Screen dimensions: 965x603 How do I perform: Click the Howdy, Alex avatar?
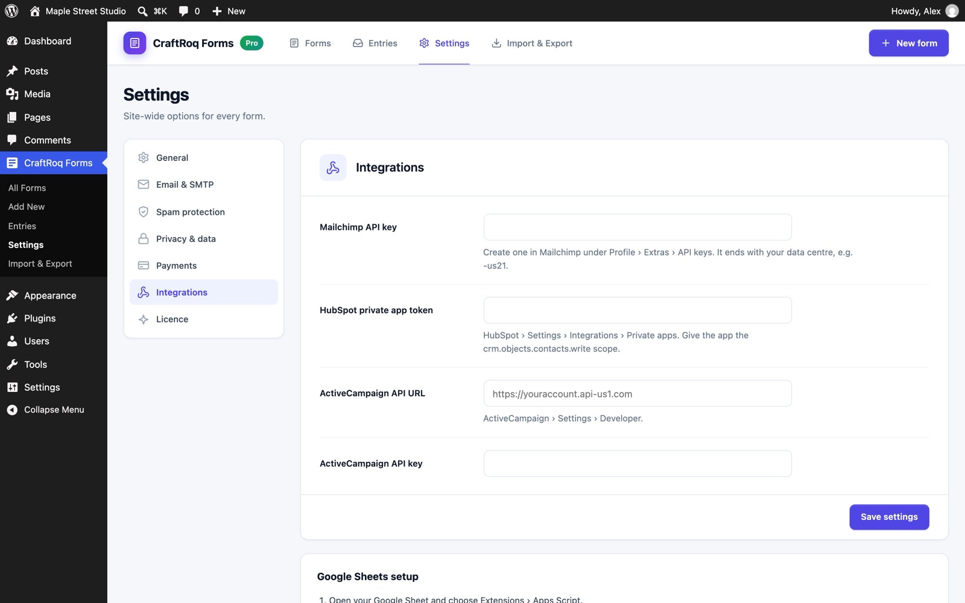(952, 11)
